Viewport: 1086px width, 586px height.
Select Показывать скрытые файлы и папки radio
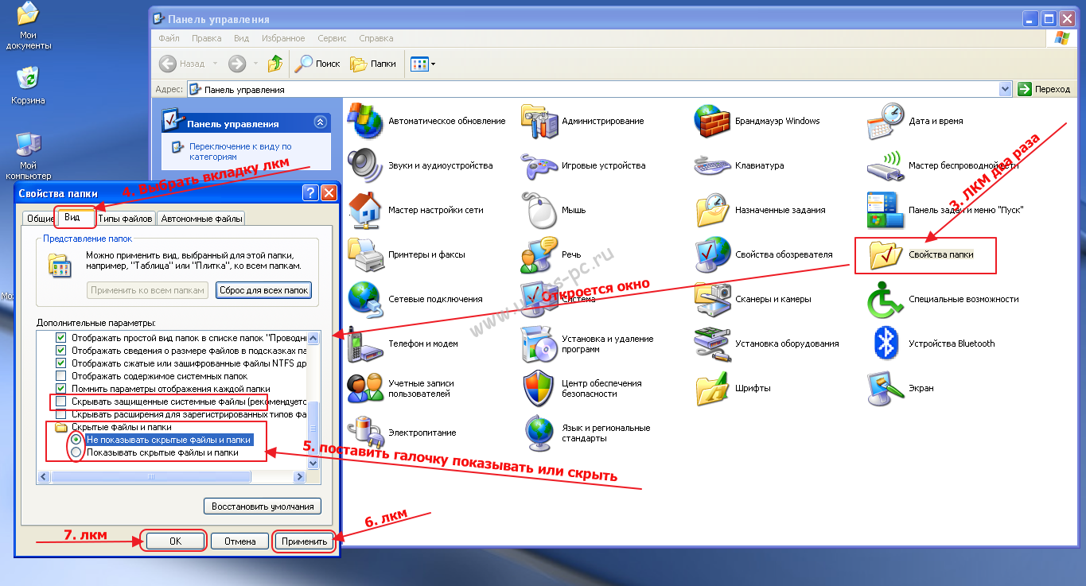[x=76, y=452]
